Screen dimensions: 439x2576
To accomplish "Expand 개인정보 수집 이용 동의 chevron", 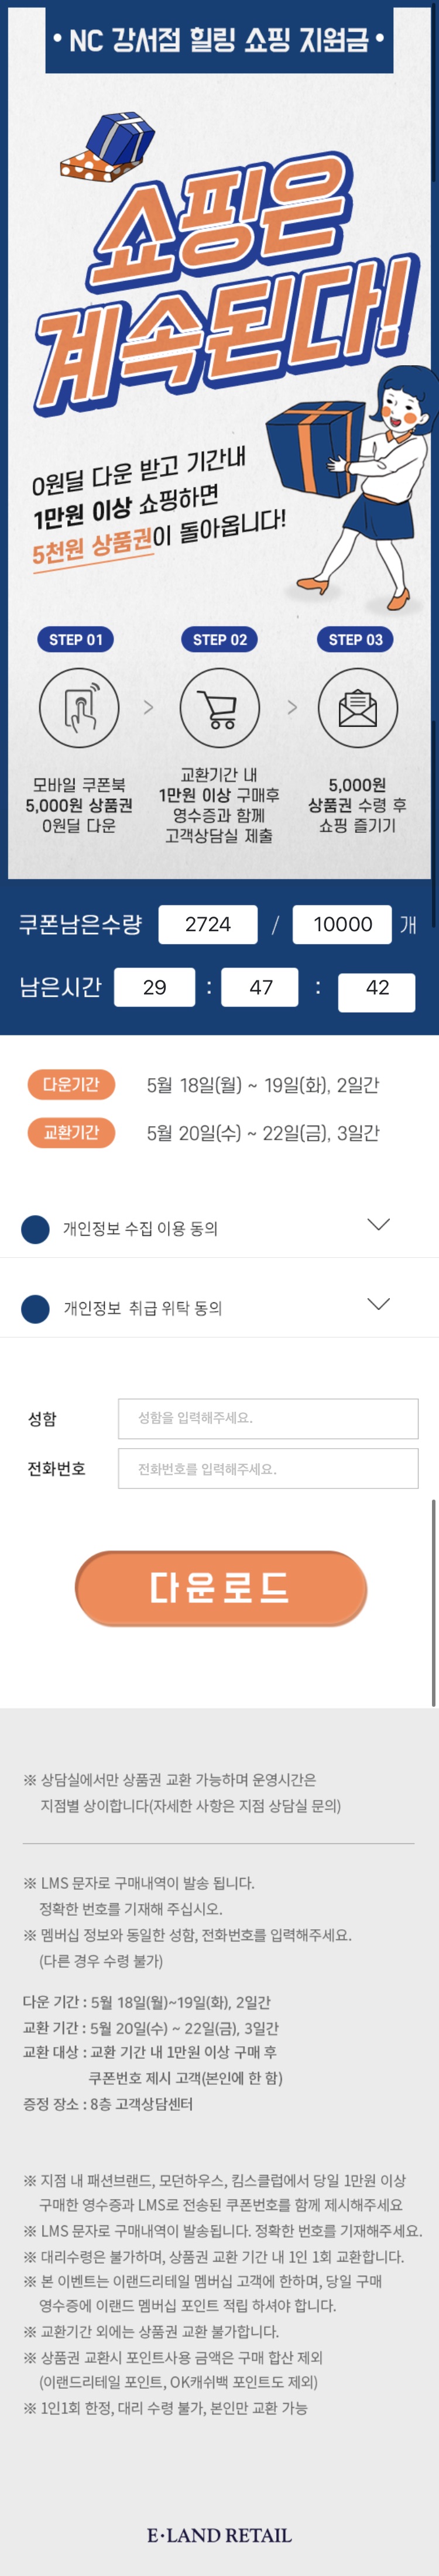I will (x=378, y=1225).
